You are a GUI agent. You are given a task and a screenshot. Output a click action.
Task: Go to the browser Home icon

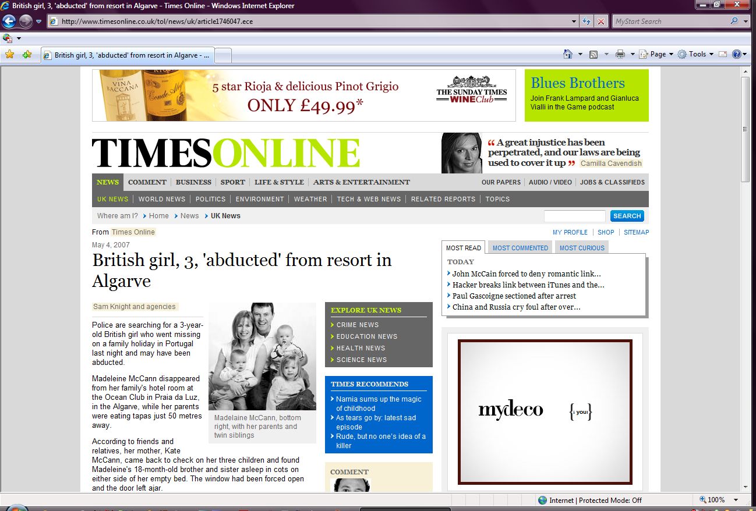click(x=568, y=54)
